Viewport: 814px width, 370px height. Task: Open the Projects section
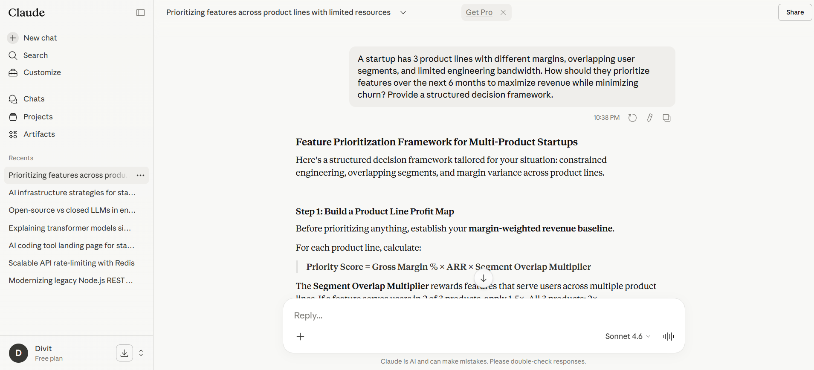tap(38, 117)
